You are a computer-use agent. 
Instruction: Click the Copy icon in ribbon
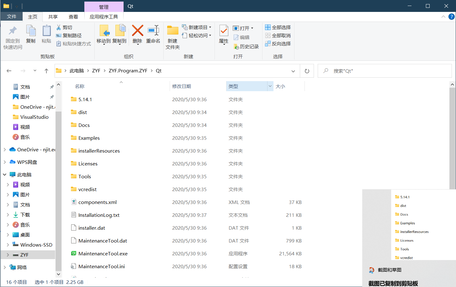31,31
